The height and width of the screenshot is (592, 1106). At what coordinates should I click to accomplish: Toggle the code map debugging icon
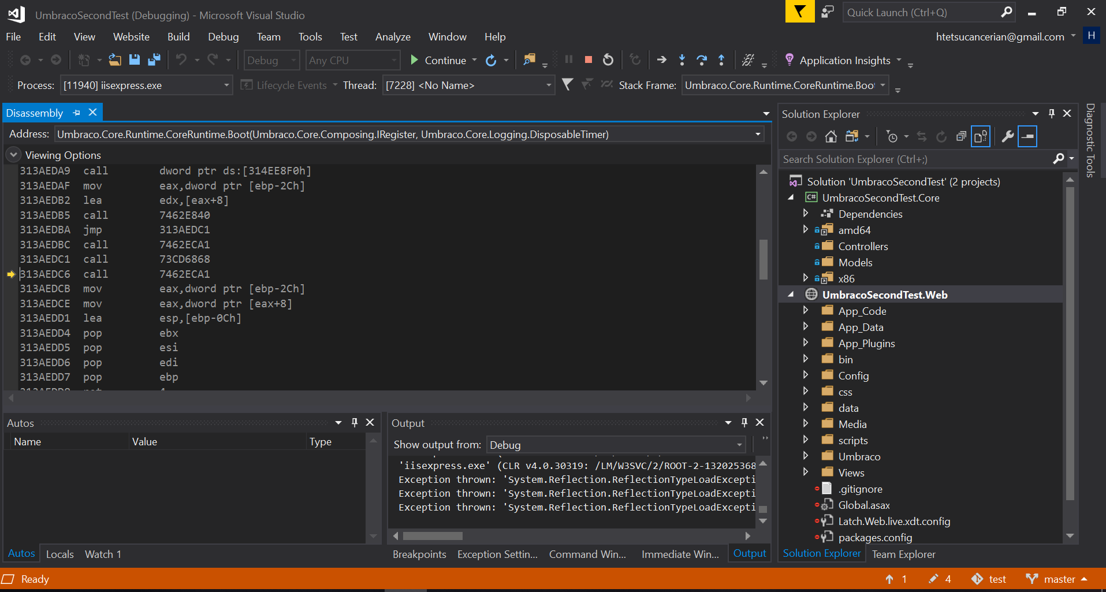point(748,60)
